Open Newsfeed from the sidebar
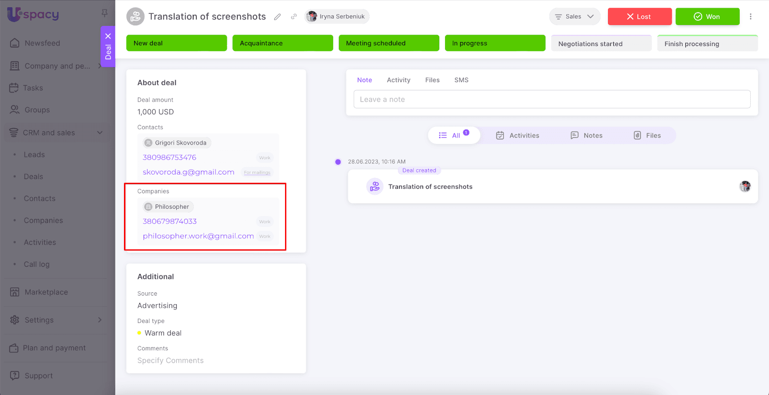769x395 pixels. click(42, 43)
